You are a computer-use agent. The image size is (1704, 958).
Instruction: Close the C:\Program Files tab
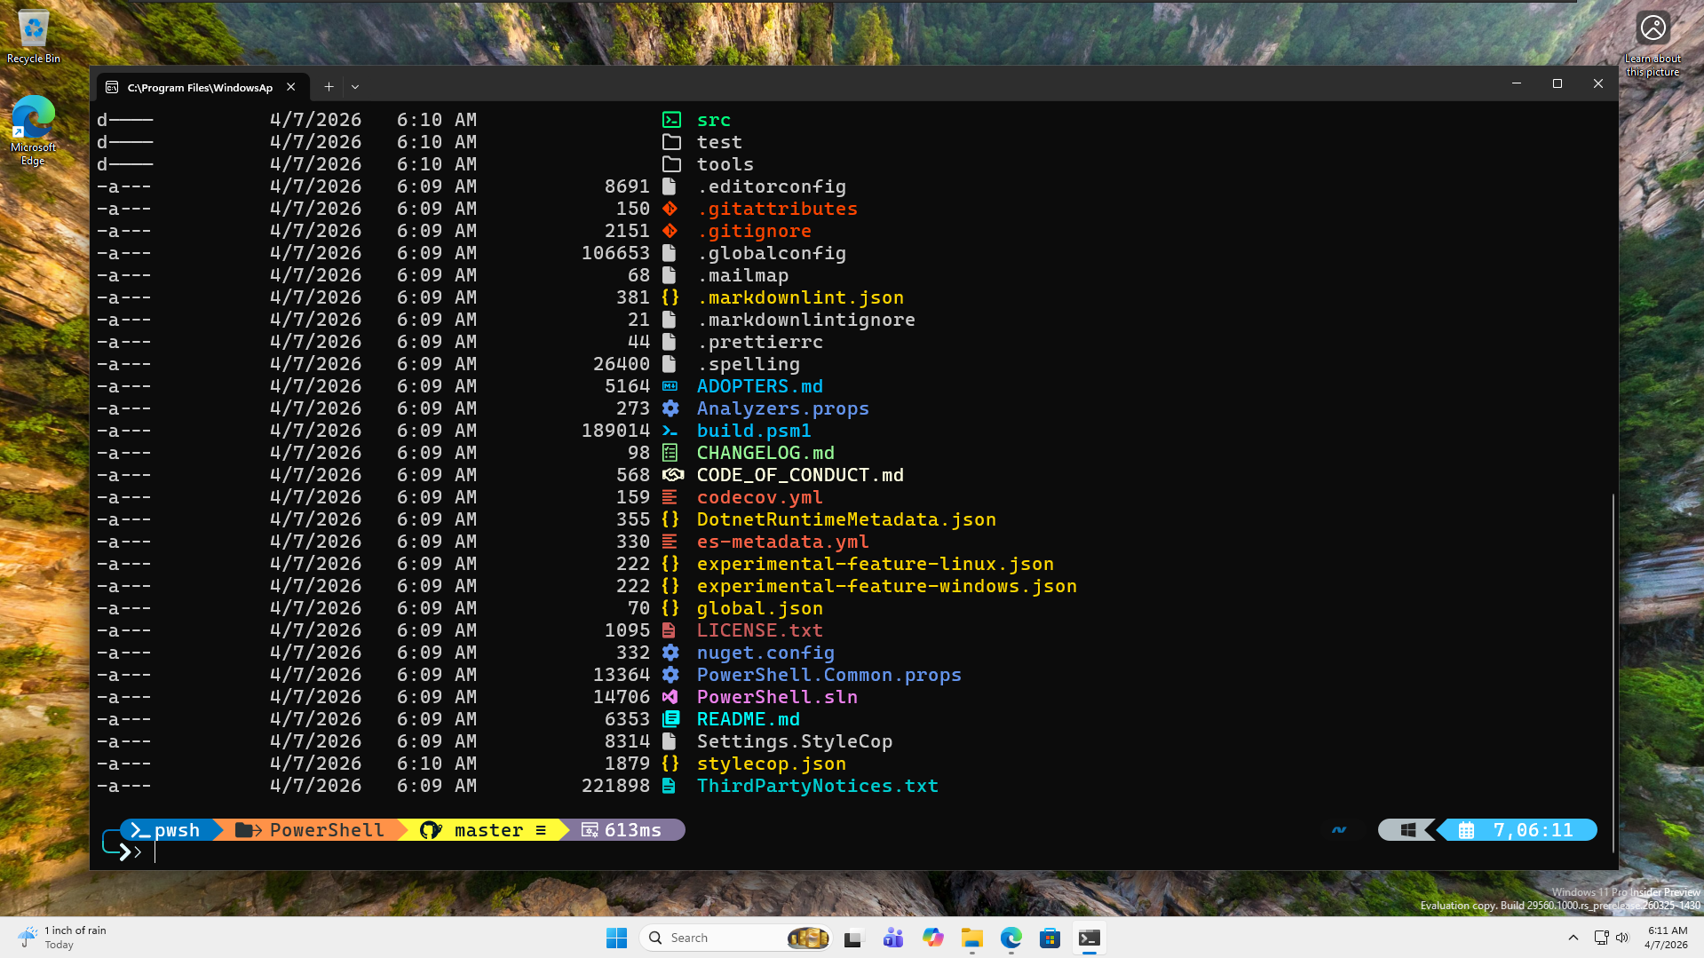pyautogui.click(x=291, y=87)
